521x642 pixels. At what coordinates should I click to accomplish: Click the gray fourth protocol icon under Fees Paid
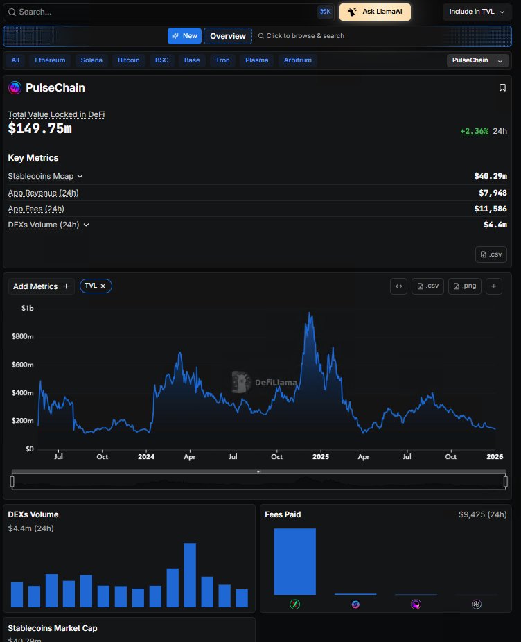pyautogui.click(x=477, y=604)
